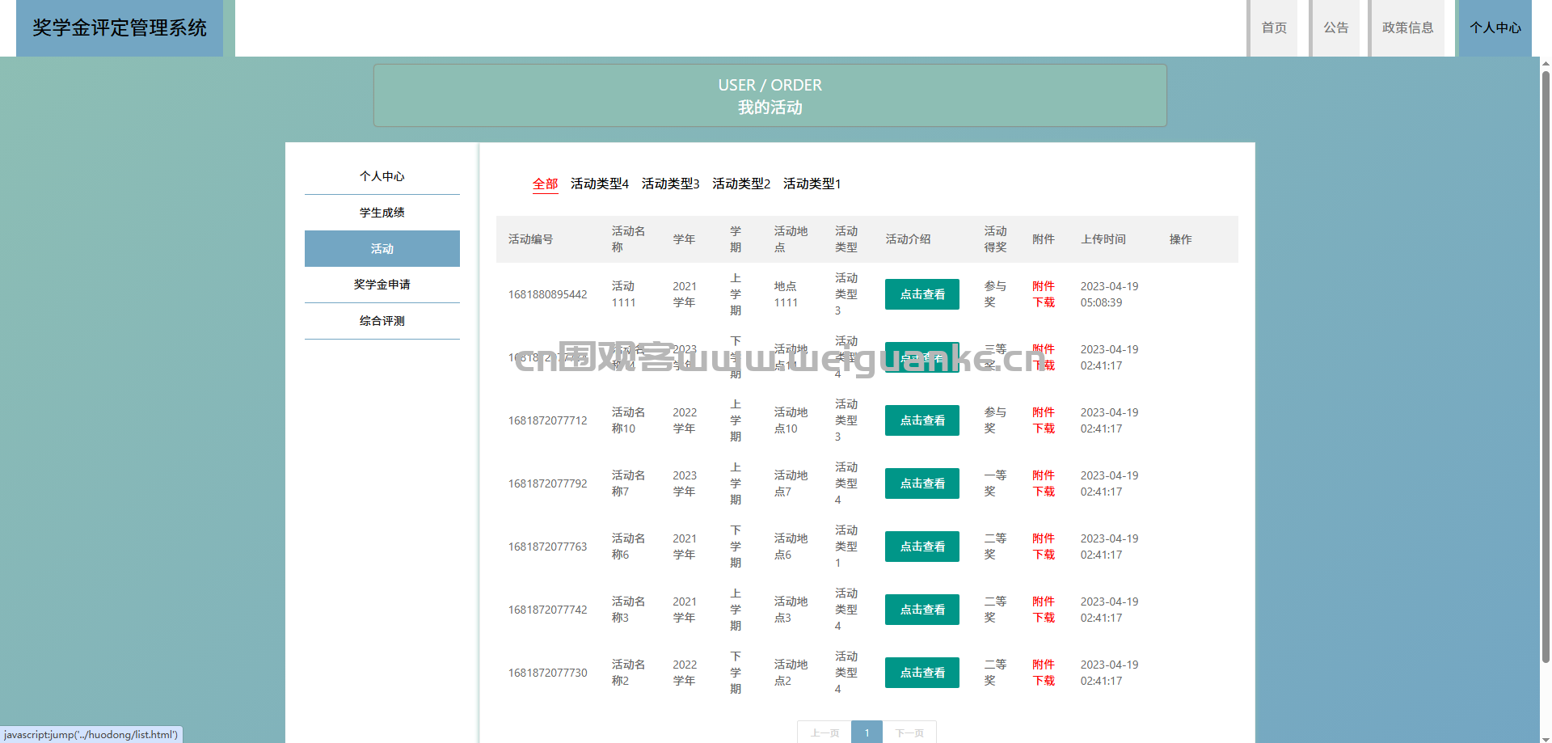Screen dimensions: 1552x743
Task: Click 点击查看 for activity 1681872077742
Action: [x=922, y=610]
